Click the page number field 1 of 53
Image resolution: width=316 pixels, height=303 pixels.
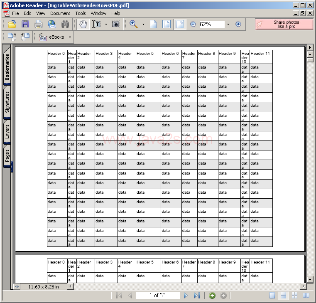158,296
